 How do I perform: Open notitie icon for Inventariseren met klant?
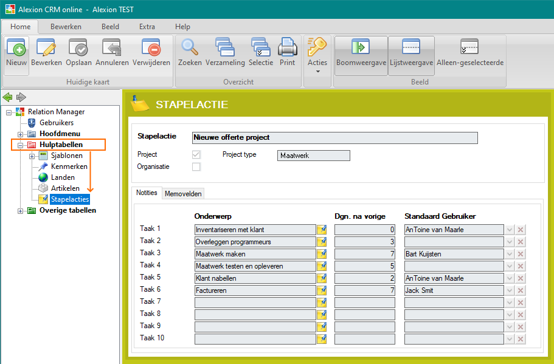click(322, 230)
